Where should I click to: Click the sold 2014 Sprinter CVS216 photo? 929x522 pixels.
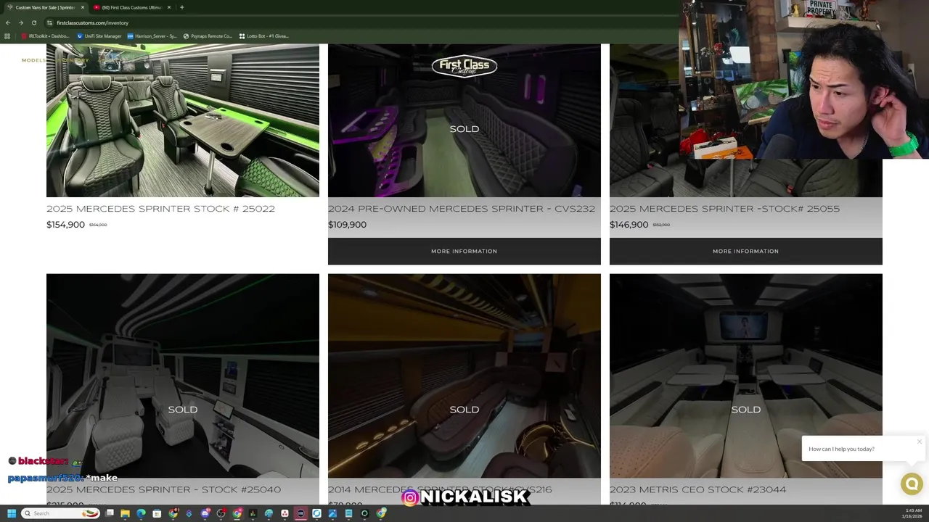coord(464,376)
